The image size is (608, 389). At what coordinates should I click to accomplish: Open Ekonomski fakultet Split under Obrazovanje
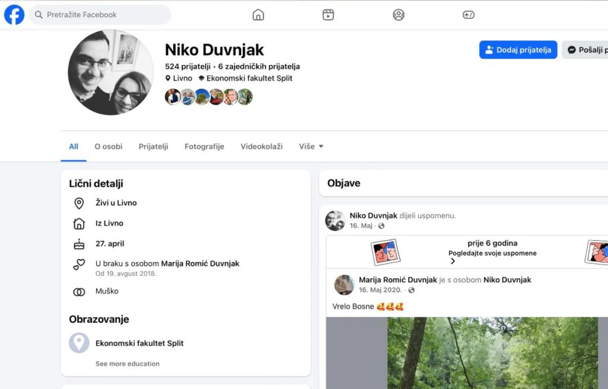pos(140,343)
